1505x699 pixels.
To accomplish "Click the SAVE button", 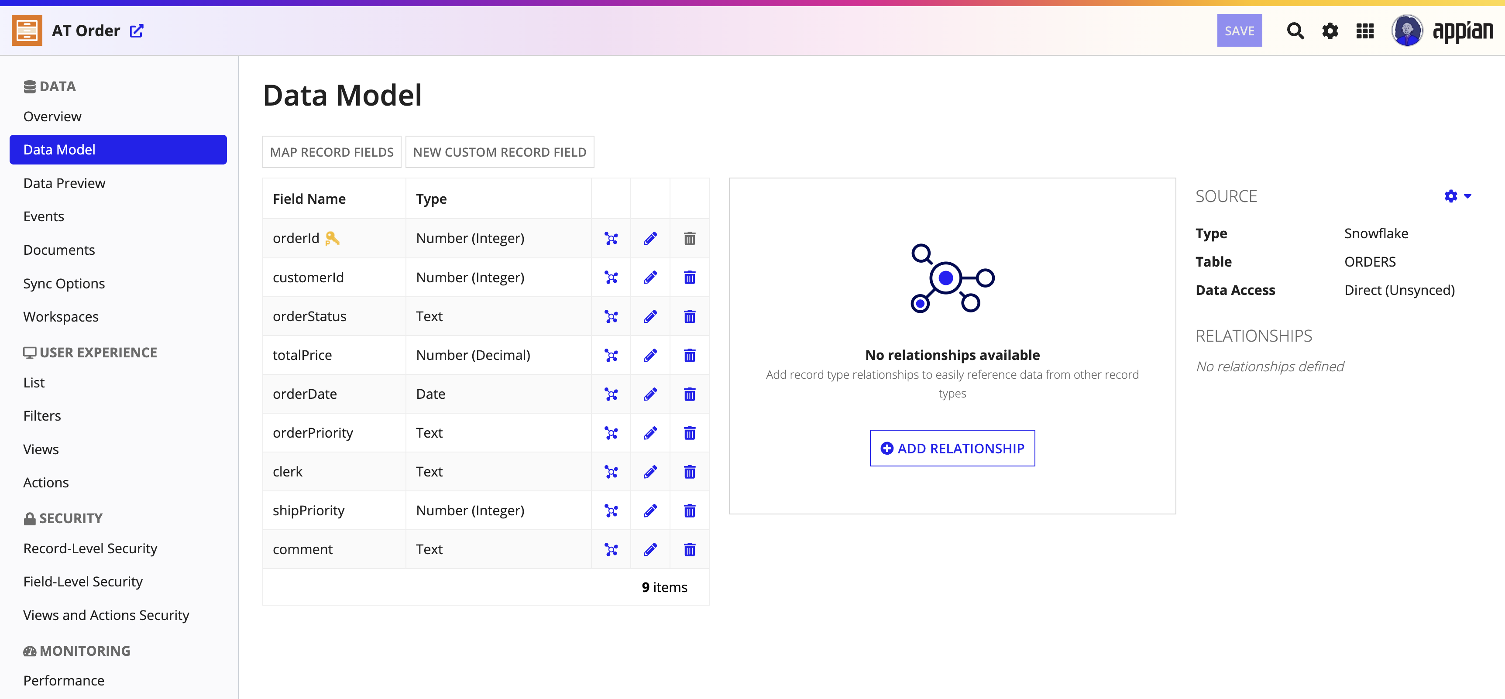I will point(1239,31).
